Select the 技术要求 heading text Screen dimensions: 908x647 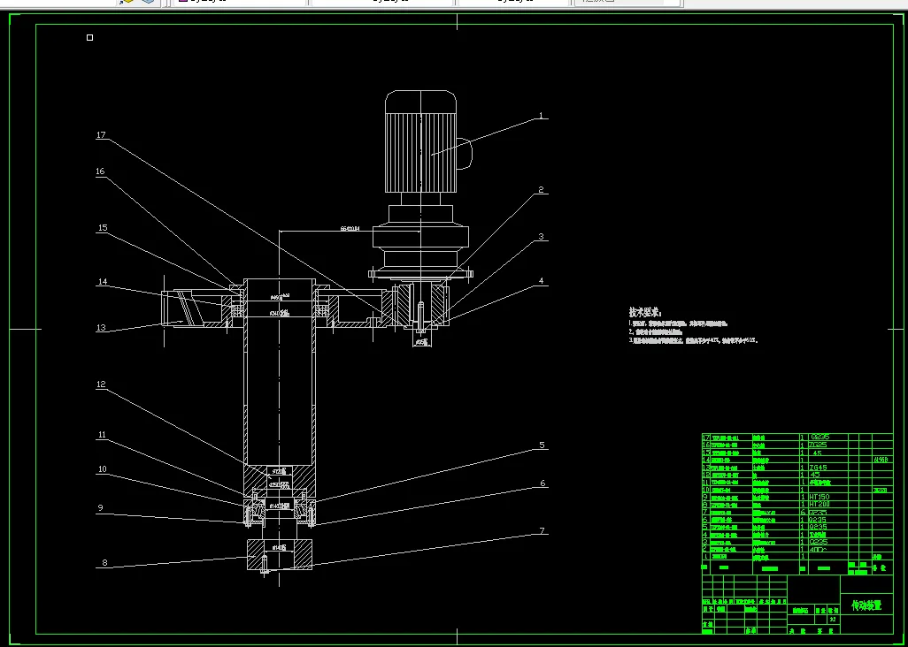point(645,312)
